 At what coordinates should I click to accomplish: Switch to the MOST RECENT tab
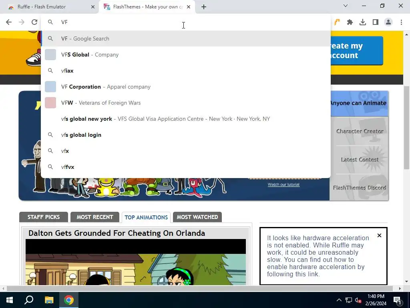pyautogui.click(x=94, y=217)
